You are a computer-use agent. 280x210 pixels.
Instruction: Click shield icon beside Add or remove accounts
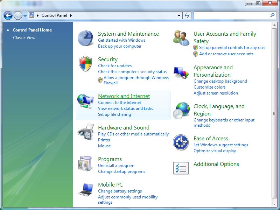pyautogui.click(x=196, y=54)
